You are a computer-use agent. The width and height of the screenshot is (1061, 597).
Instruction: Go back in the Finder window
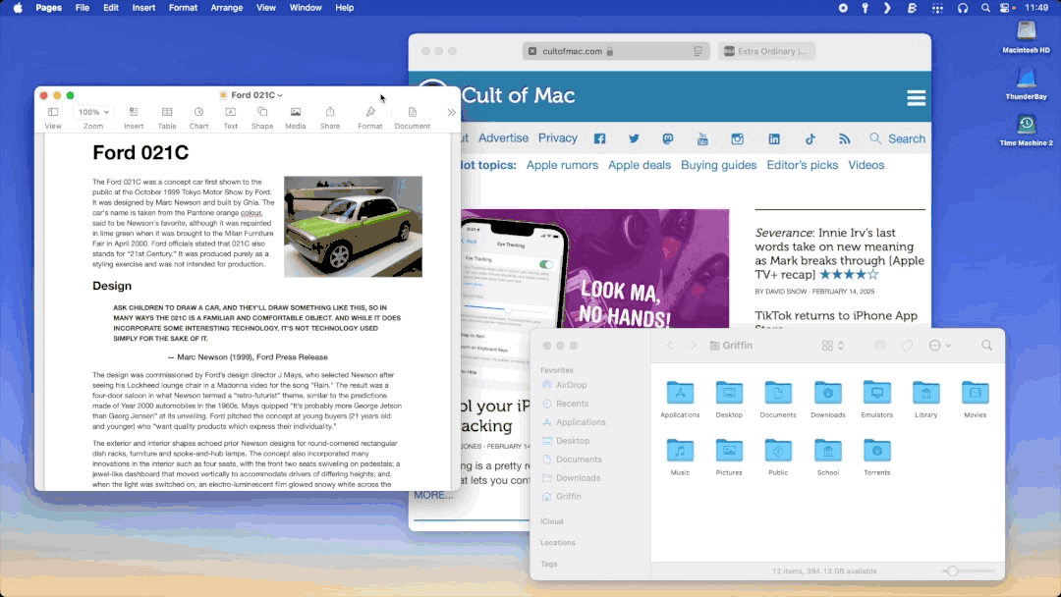(x=669, y=346)
